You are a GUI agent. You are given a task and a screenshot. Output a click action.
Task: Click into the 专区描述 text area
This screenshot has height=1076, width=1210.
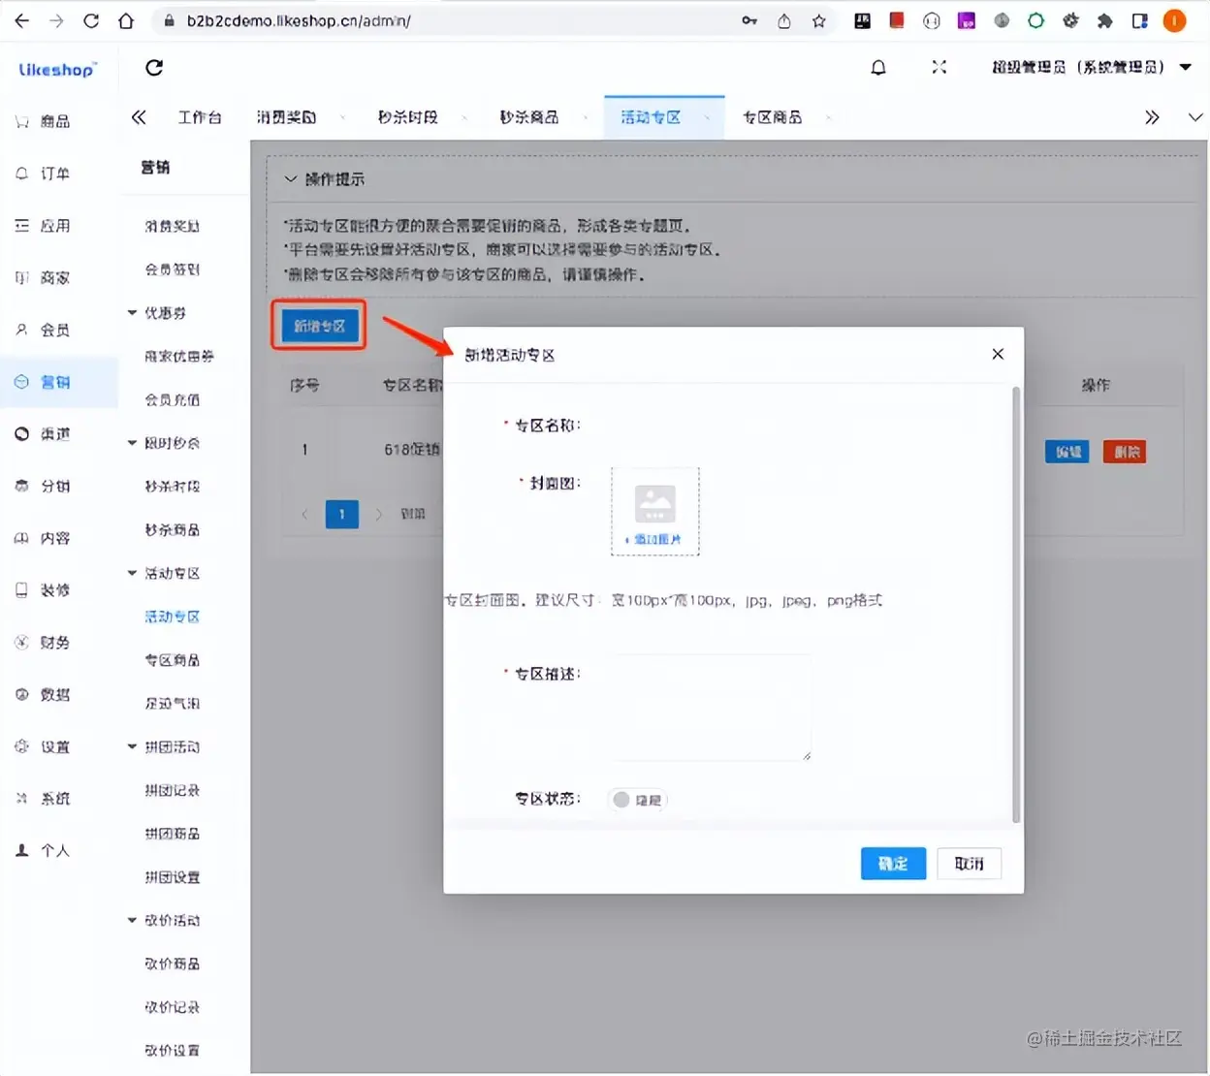point(709,707)
